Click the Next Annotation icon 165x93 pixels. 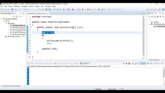point(105,10)
